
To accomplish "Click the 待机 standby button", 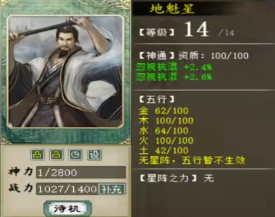I will pos(68,209).
